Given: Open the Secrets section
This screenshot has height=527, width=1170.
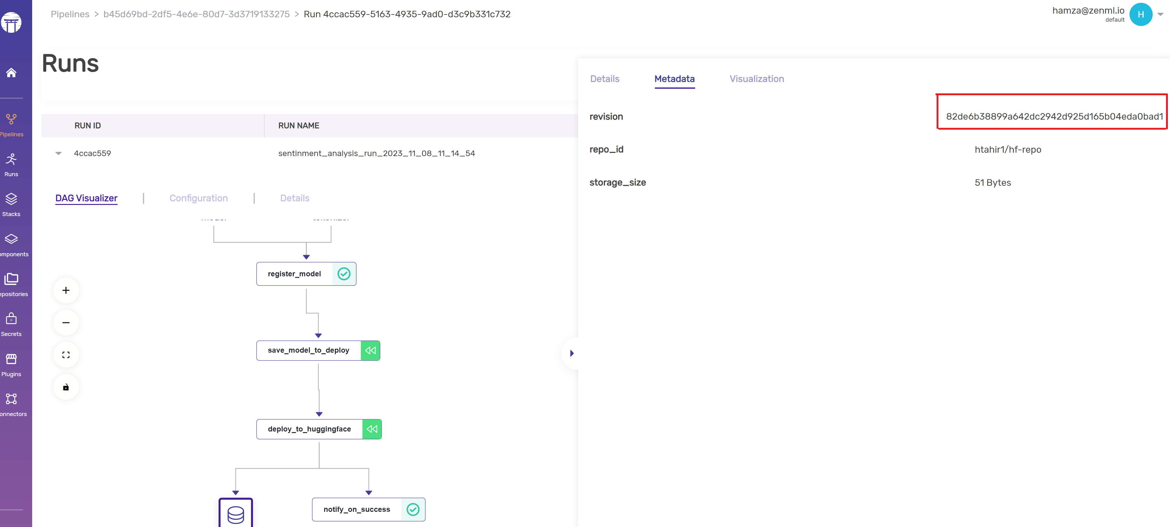Looking at the screenshot, I should (x=11, y=324).
